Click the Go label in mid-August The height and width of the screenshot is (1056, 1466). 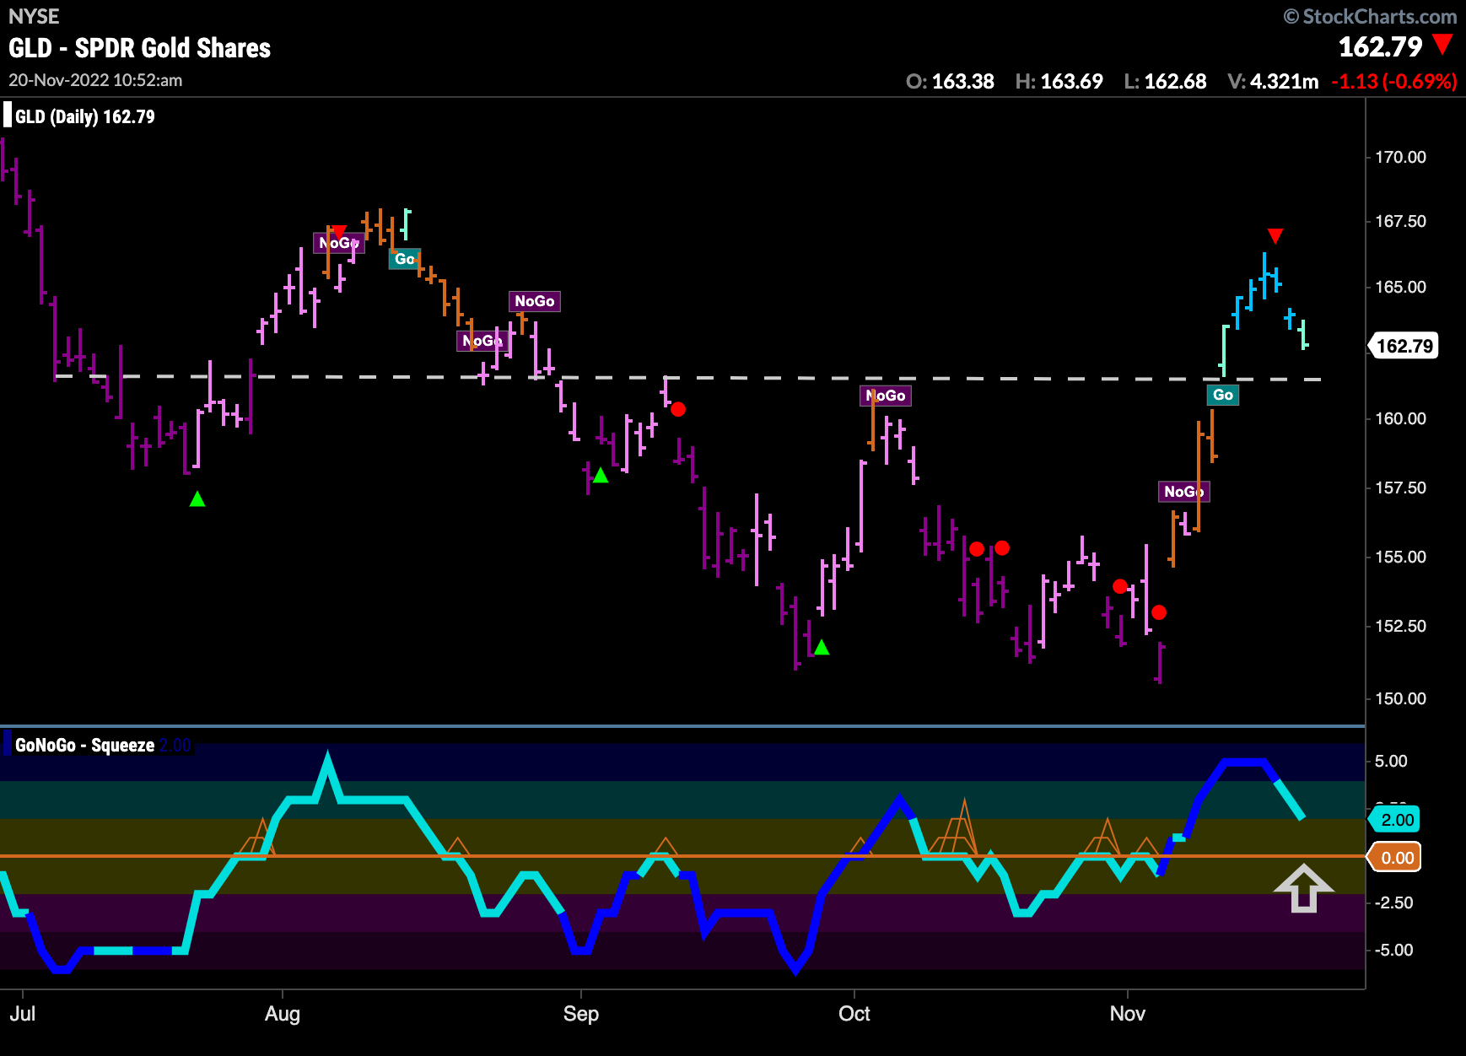(x=405, y=259)
